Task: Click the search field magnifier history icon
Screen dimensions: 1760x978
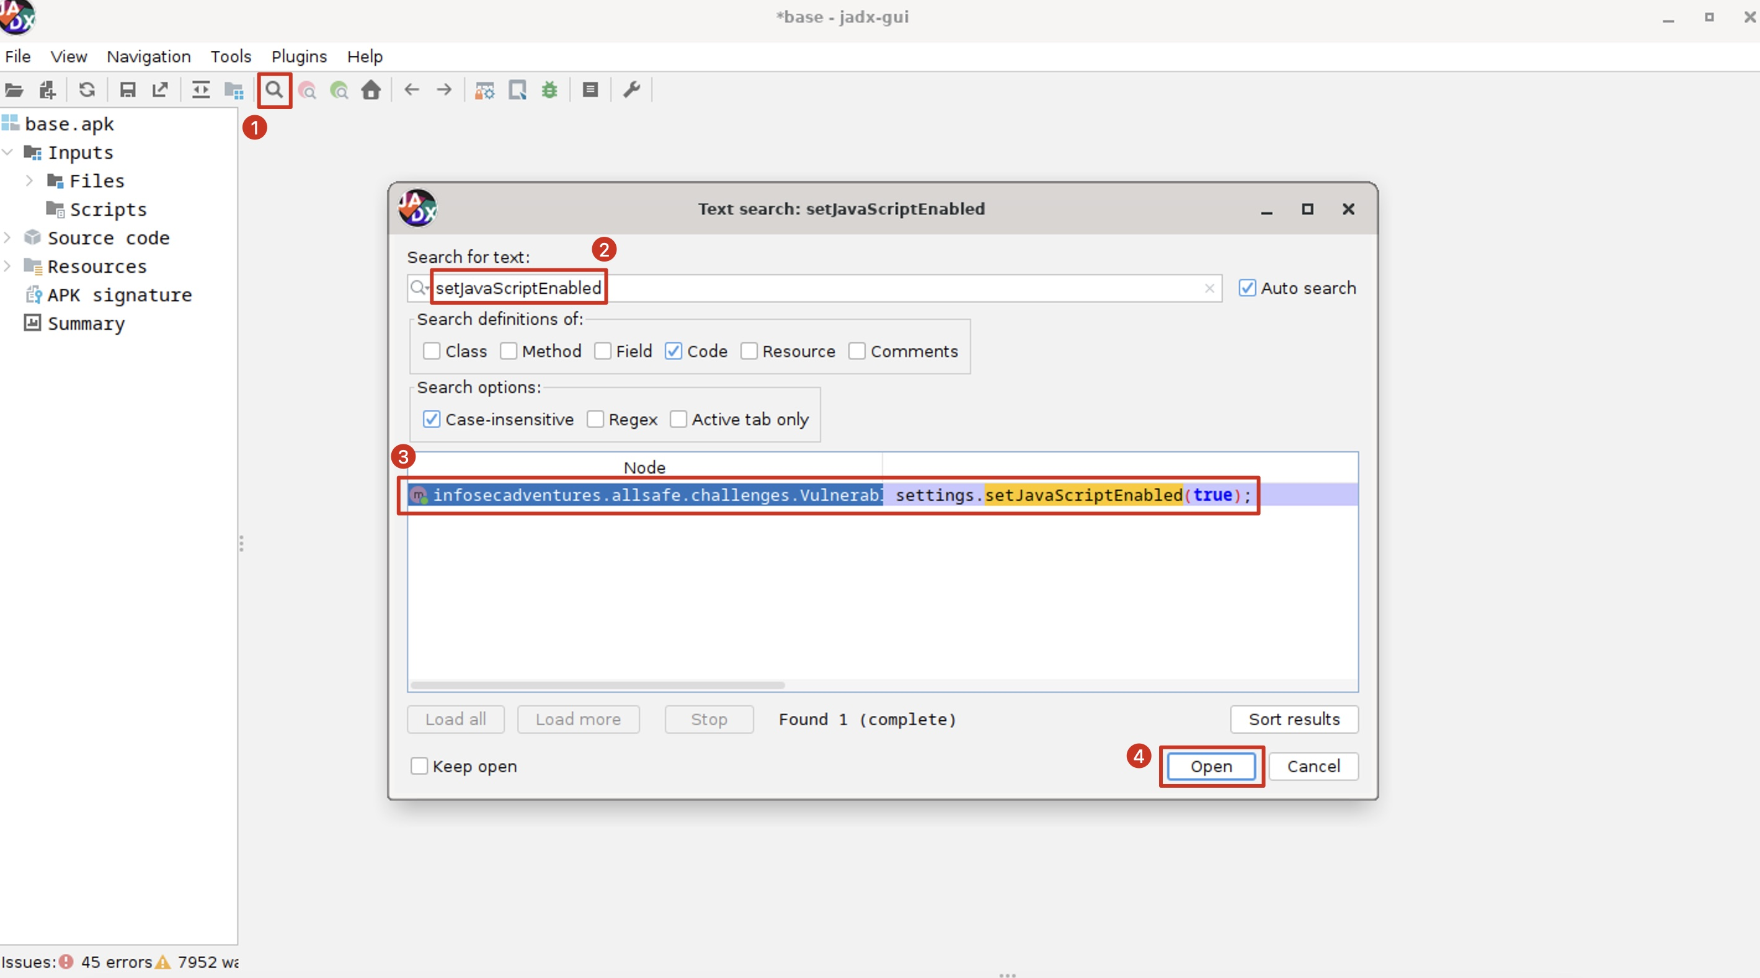Action: coord(419,288)
